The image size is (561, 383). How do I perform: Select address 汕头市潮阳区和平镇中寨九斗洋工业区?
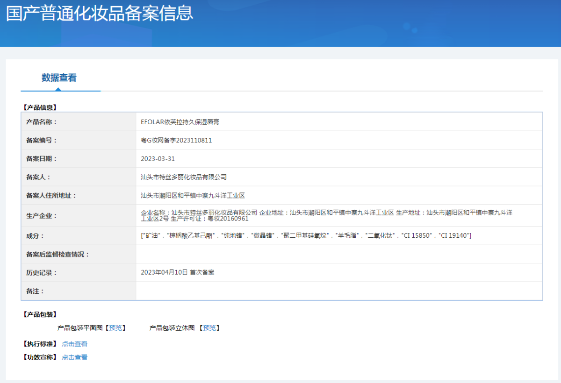coord(193,195)
